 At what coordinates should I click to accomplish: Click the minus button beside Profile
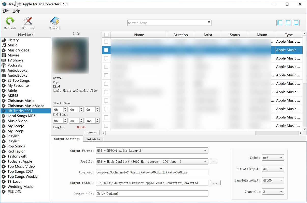coord(214,161)
